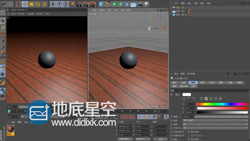Toggle the 漫射 checkbox
250x141 pixels.
pos(183,139)
